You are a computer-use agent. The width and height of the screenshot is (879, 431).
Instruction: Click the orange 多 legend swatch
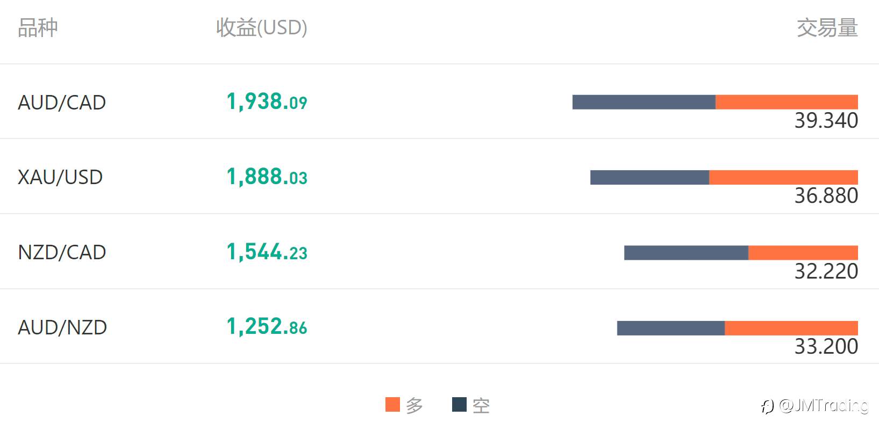[392, 405]
